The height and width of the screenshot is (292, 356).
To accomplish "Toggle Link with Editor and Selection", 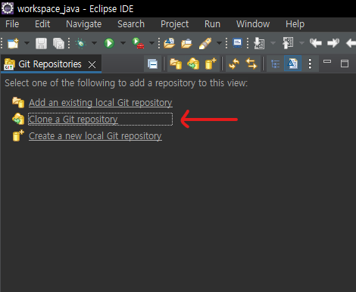I will click(x=251, y=64).
